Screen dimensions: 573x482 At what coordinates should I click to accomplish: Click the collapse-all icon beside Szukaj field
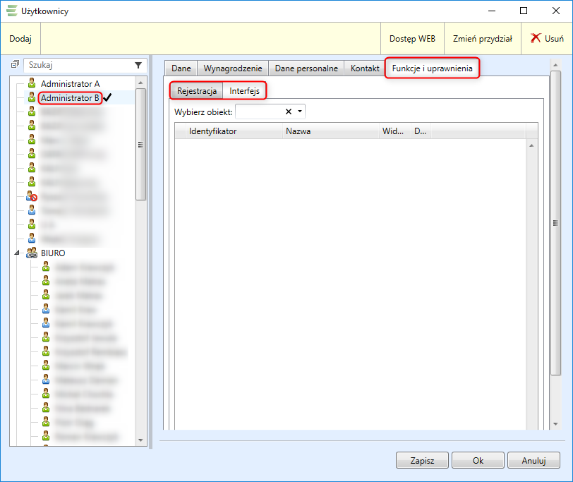pos(16,64)
